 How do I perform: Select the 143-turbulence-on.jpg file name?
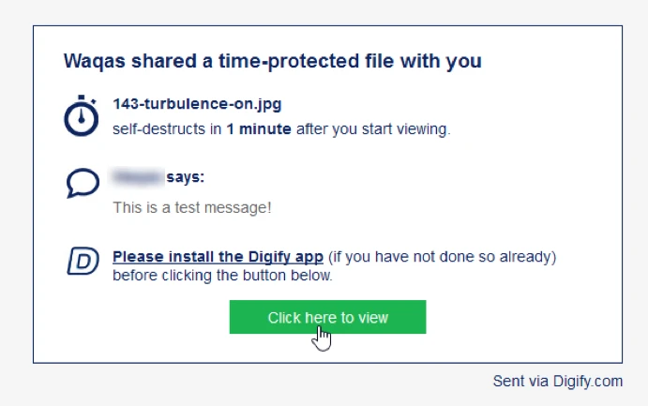[x=197, y=104]
